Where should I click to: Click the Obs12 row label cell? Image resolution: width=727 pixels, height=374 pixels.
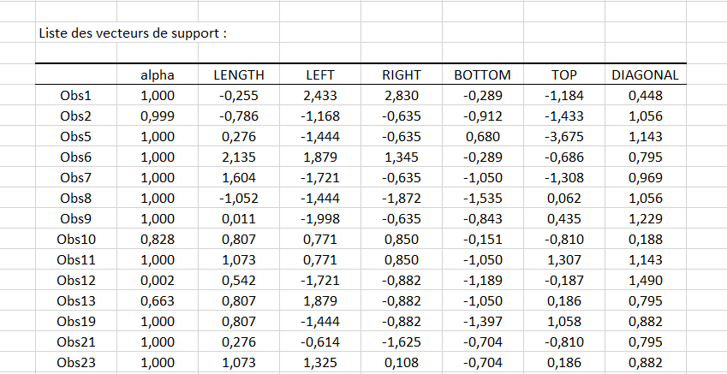tap(76, 280)
